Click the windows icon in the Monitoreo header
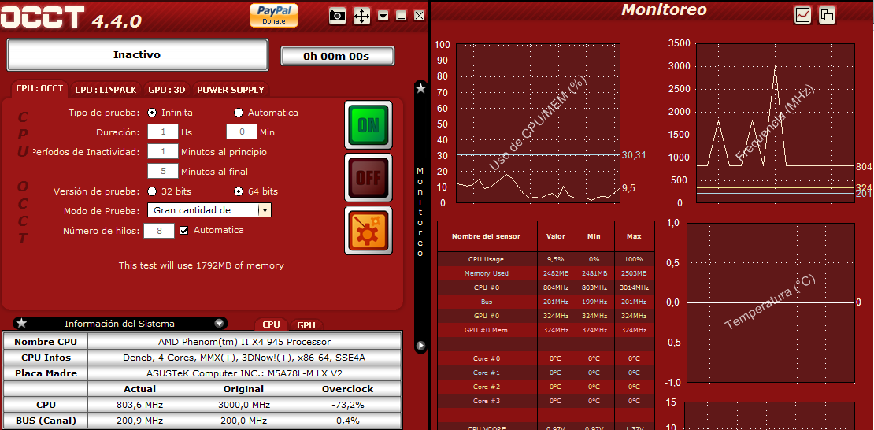The height and width of the screenshot is (430, 874). 828,15
